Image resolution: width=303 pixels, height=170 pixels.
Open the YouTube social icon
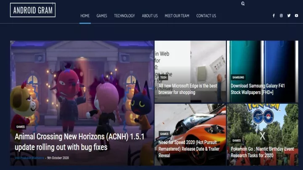[x=296, y=16]
